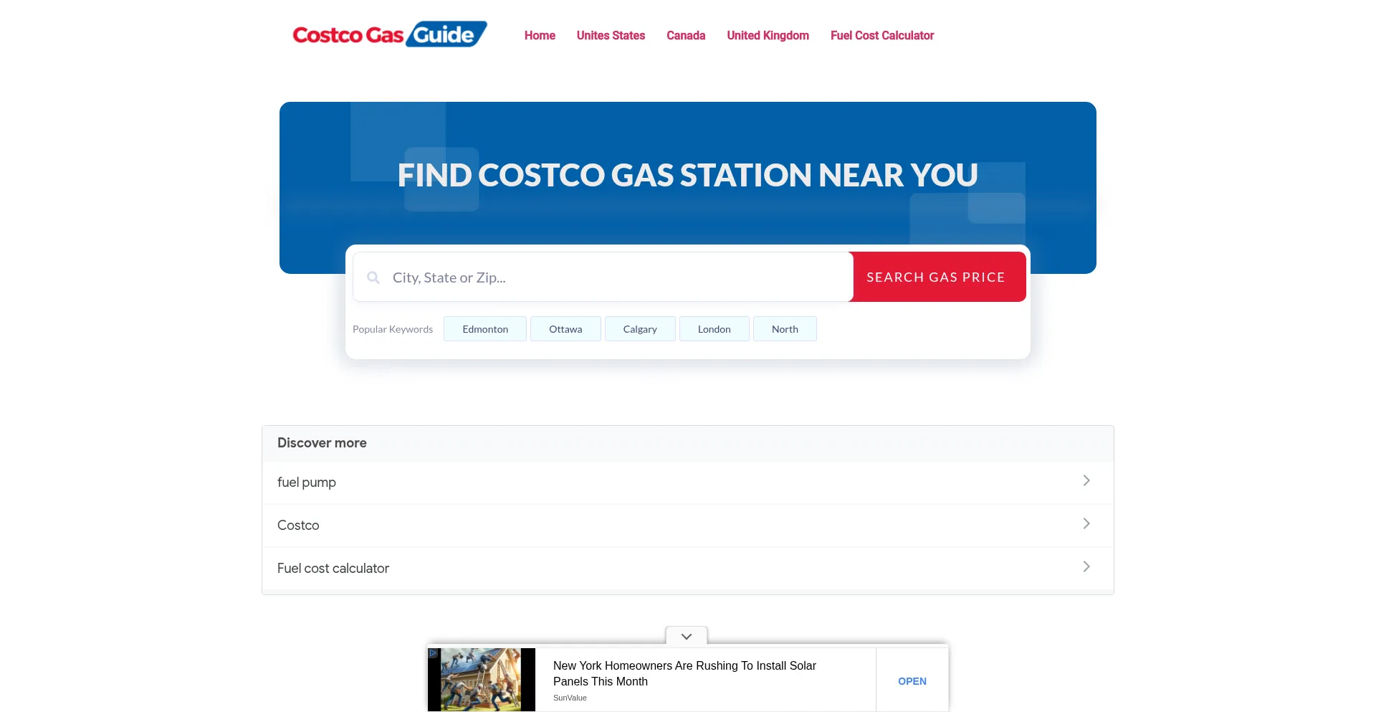Click the ad choices icon on banner

(433, 653)
